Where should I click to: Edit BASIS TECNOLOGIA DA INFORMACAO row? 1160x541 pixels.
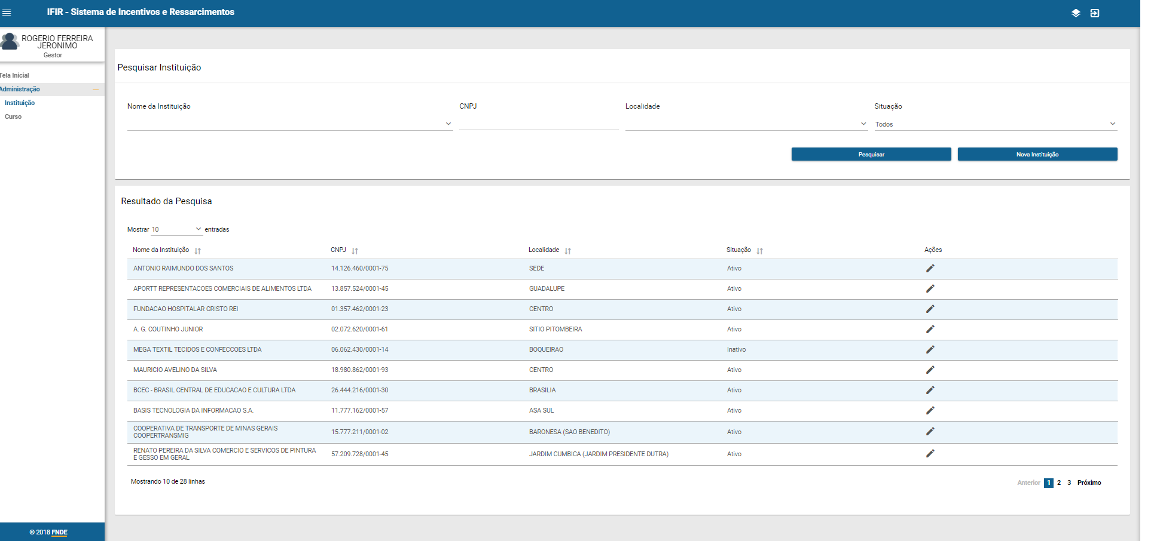coord(930,411)
